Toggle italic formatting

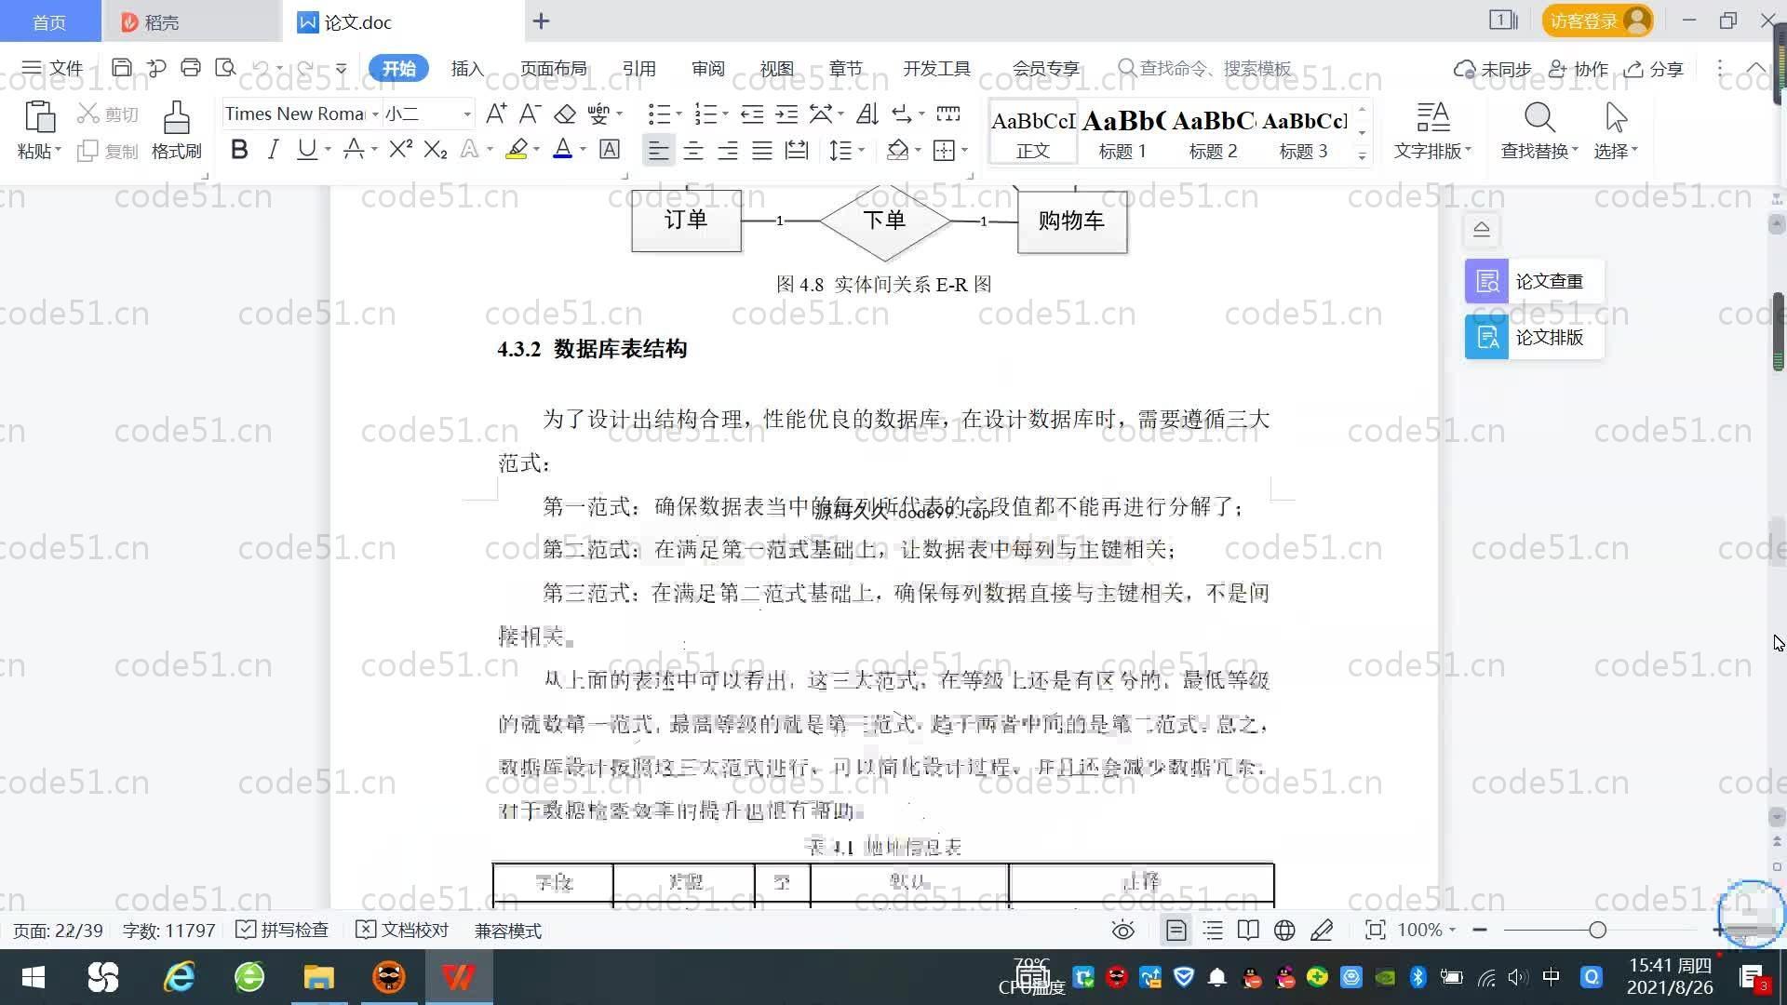[273, 150]
